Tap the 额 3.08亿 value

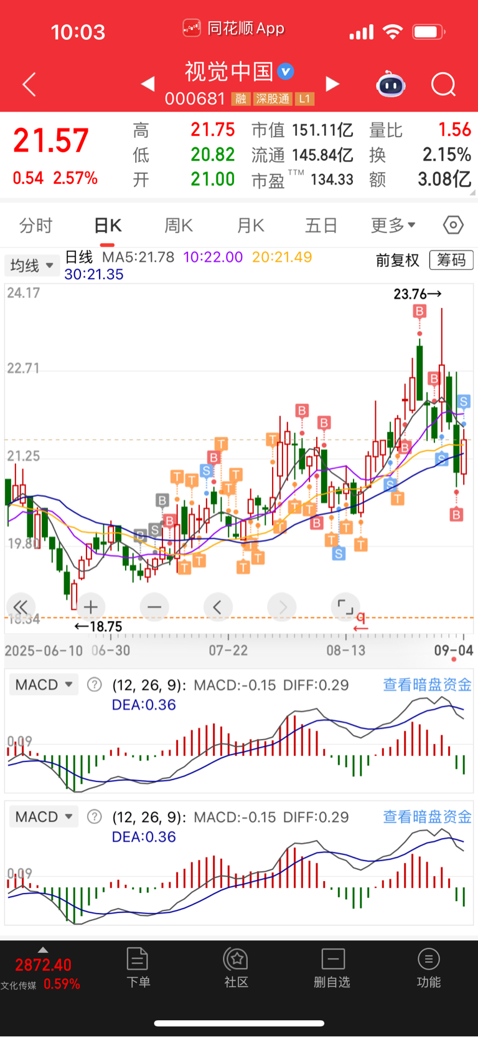pyautogui.click(x=444, y=180)
